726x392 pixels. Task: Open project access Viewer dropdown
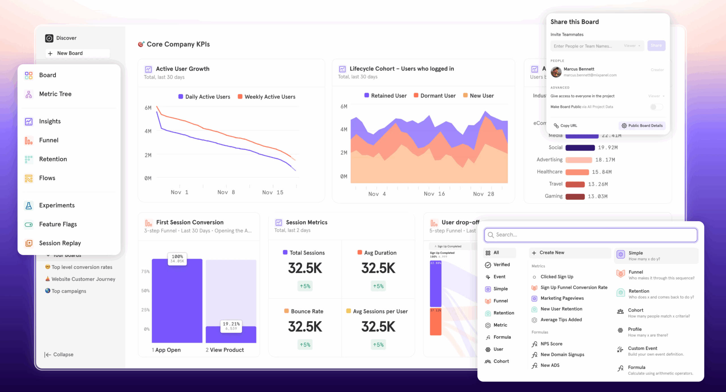coord(656,96)
